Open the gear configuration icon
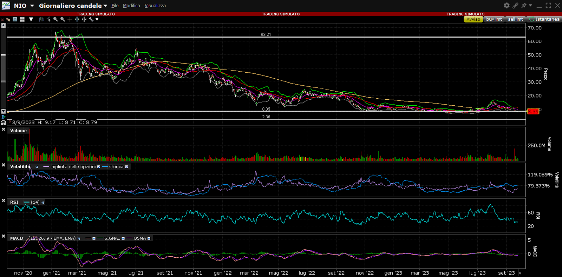This screenshot has height=277, width=562. [507, 5]
